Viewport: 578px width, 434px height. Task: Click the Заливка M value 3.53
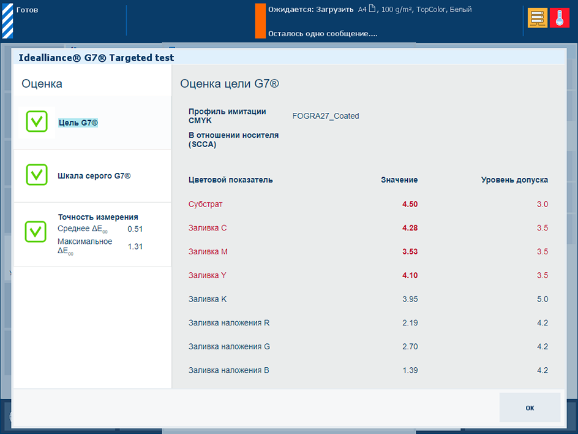pos(410,251)
